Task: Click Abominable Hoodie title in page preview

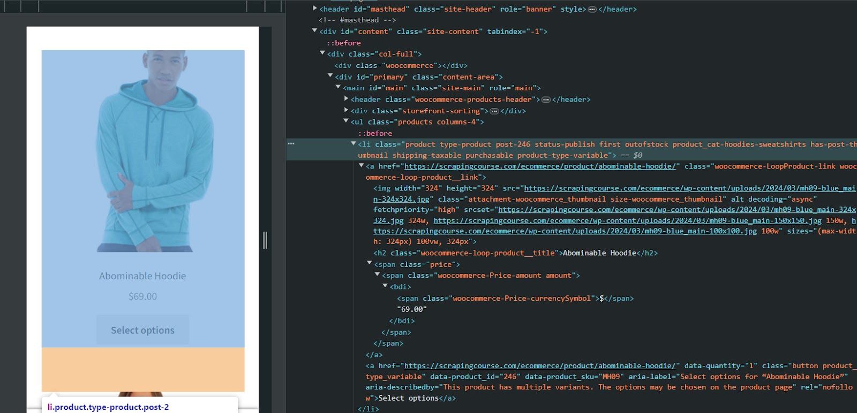Action: (142, 276)
